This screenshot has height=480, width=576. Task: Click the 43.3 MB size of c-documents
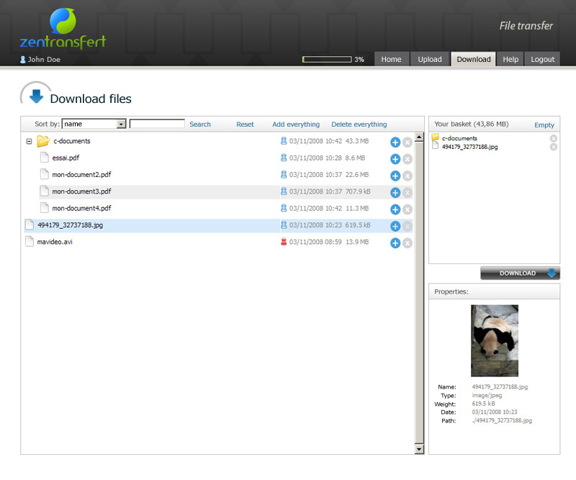(x=356, y=141)
